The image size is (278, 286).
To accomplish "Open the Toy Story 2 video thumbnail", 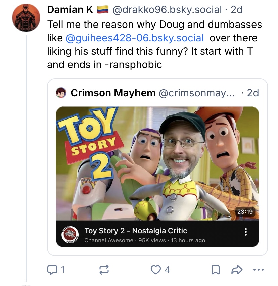I will (x=157, y=163).
